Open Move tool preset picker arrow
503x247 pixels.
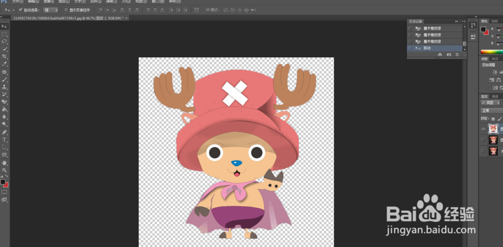14,10
